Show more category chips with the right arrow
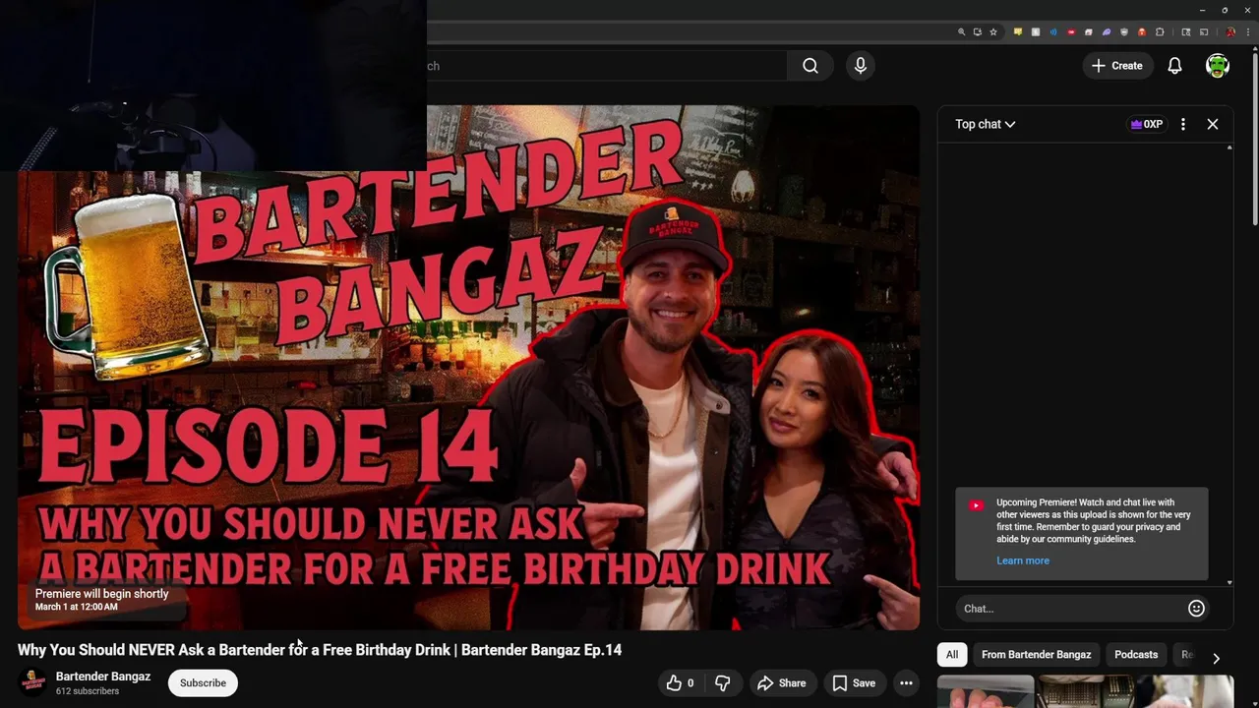Screen dimensions: 1259x708 [x=1216, y=659]
